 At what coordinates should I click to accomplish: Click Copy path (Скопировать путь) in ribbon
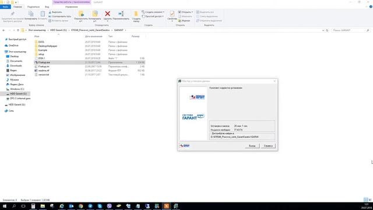point(59,16)
